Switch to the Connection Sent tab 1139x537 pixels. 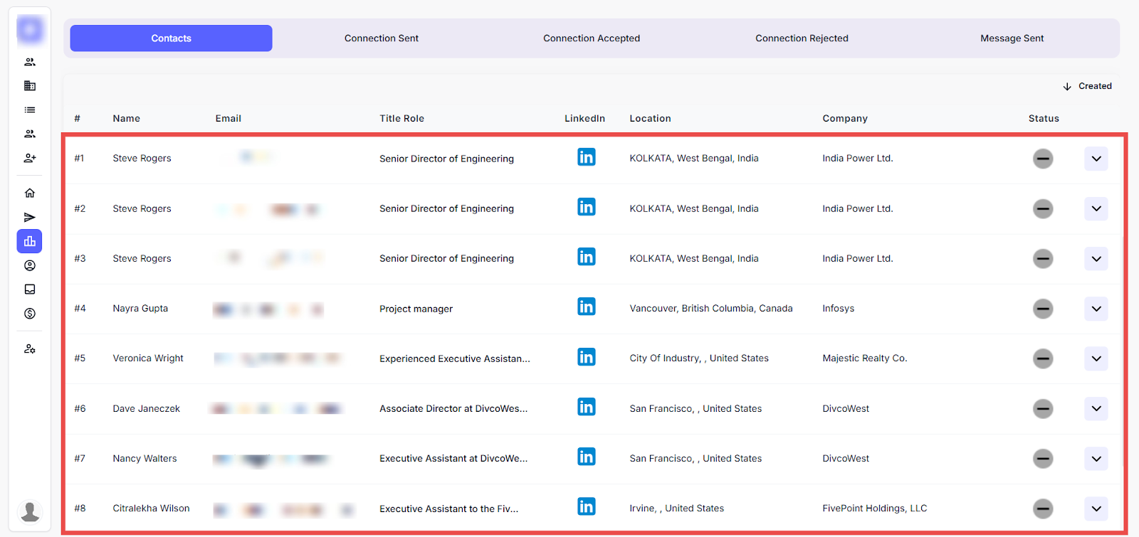pos(381,38)
